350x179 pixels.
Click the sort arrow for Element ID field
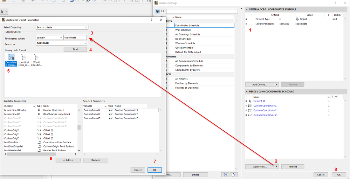pyautogui.click(x=329, y=101)
